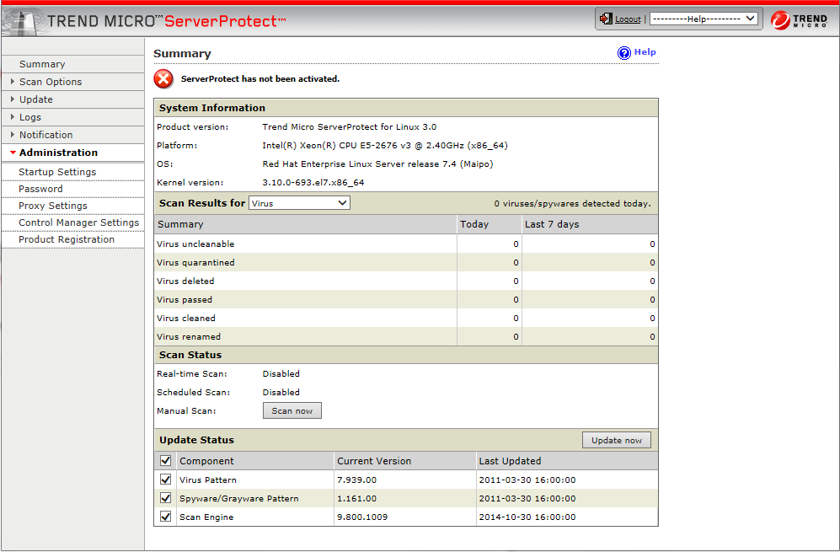Collapse the Administration menu arrow
The width and height of the screenshot is (840, 552).
(x=13, y=153)
